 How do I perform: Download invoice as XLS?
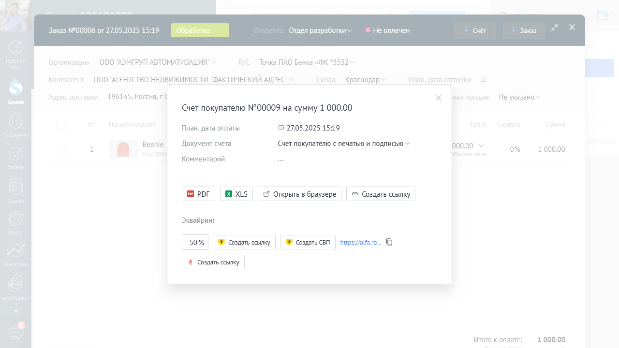[x=236, y=194]
